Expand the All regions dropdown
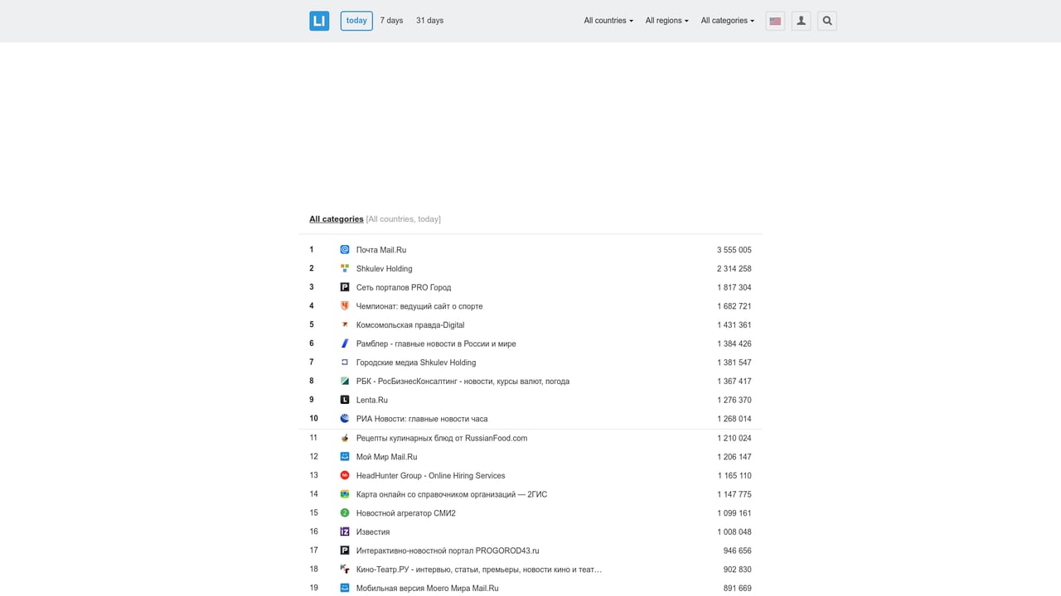The height and width of the screenshot is (596, 1061). [x=666, y=21]
